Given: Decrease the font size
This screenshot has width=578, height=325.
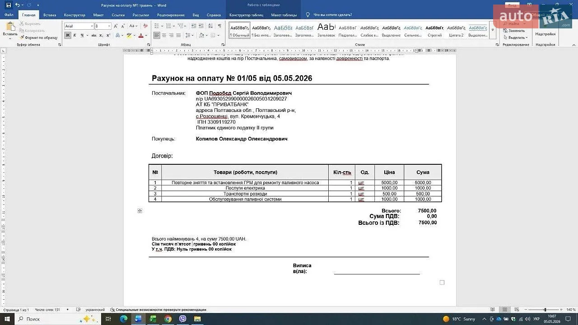Looking at the screenshot, I should [123, 26].
